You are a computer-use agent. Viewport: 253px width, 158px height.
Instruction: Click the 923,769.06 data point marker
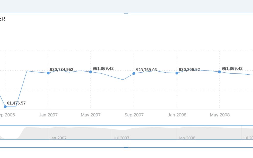(134, 73)
